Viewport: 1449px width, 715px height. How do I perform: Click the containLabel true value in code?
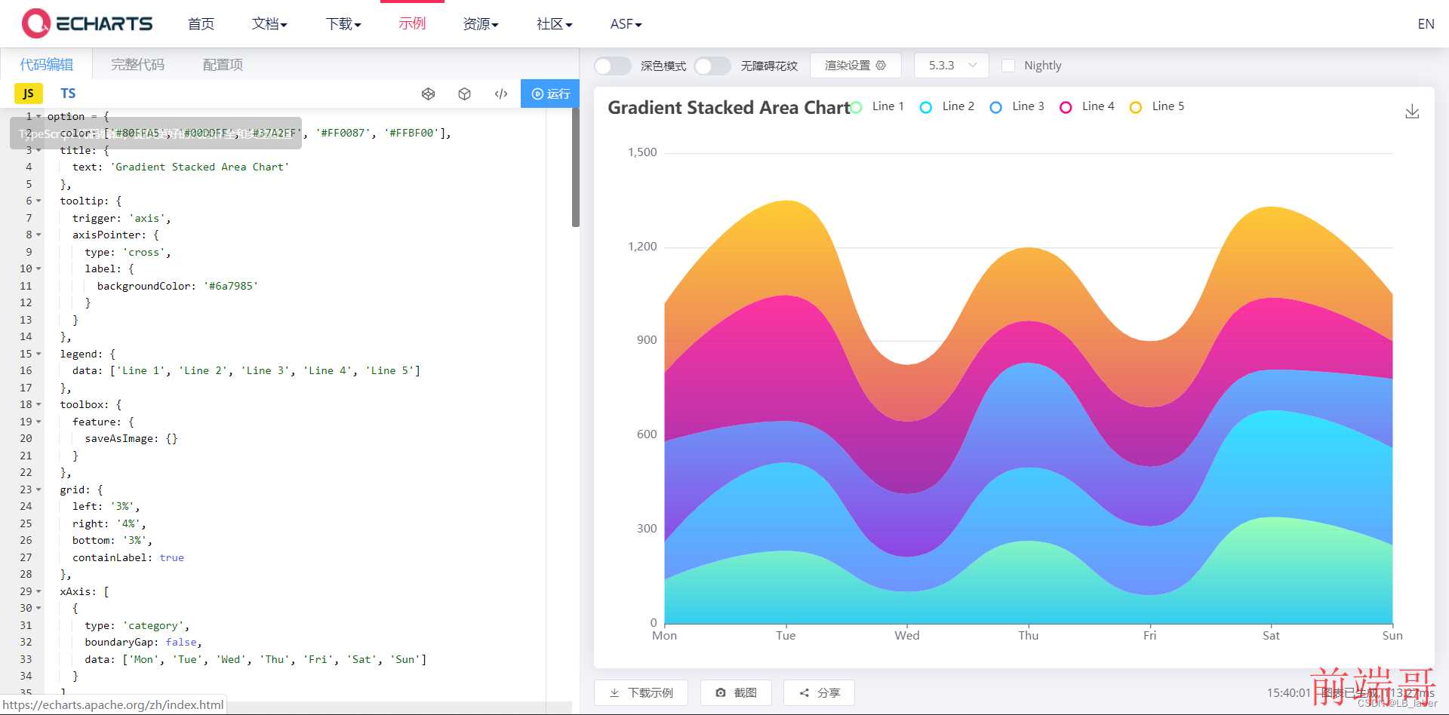[171, 557]
